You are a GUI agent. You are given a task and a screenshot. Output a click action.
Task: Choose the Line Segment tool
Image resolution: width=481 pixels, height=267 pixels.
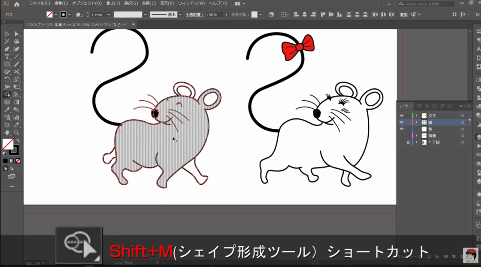pos(16,57)
